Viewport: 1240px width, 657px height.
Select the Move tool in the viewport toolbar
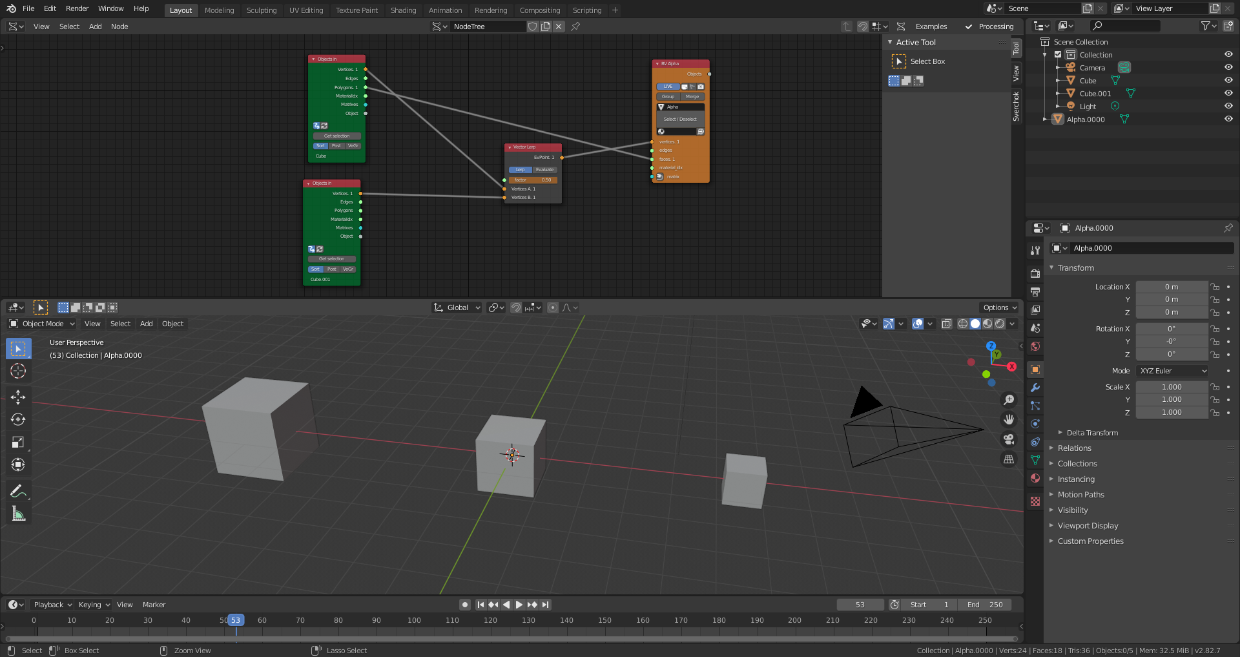[x=18, y=397]
